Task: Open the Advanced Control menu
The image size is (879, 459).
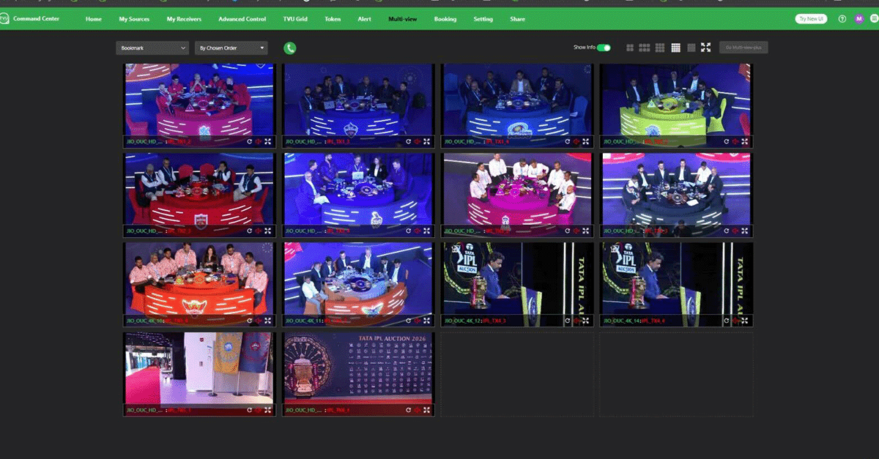Action: click(242, 19)
